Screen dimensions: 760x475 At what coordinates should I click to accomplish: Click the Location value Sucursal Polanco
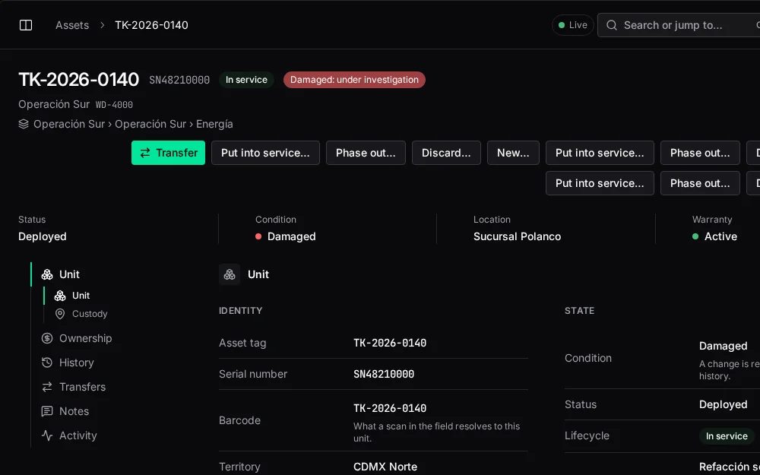[x=517, y=236]
